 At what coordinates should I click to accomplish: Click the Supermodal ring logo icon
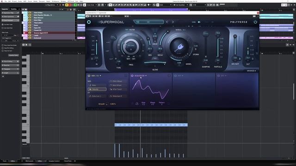(89, 22)
